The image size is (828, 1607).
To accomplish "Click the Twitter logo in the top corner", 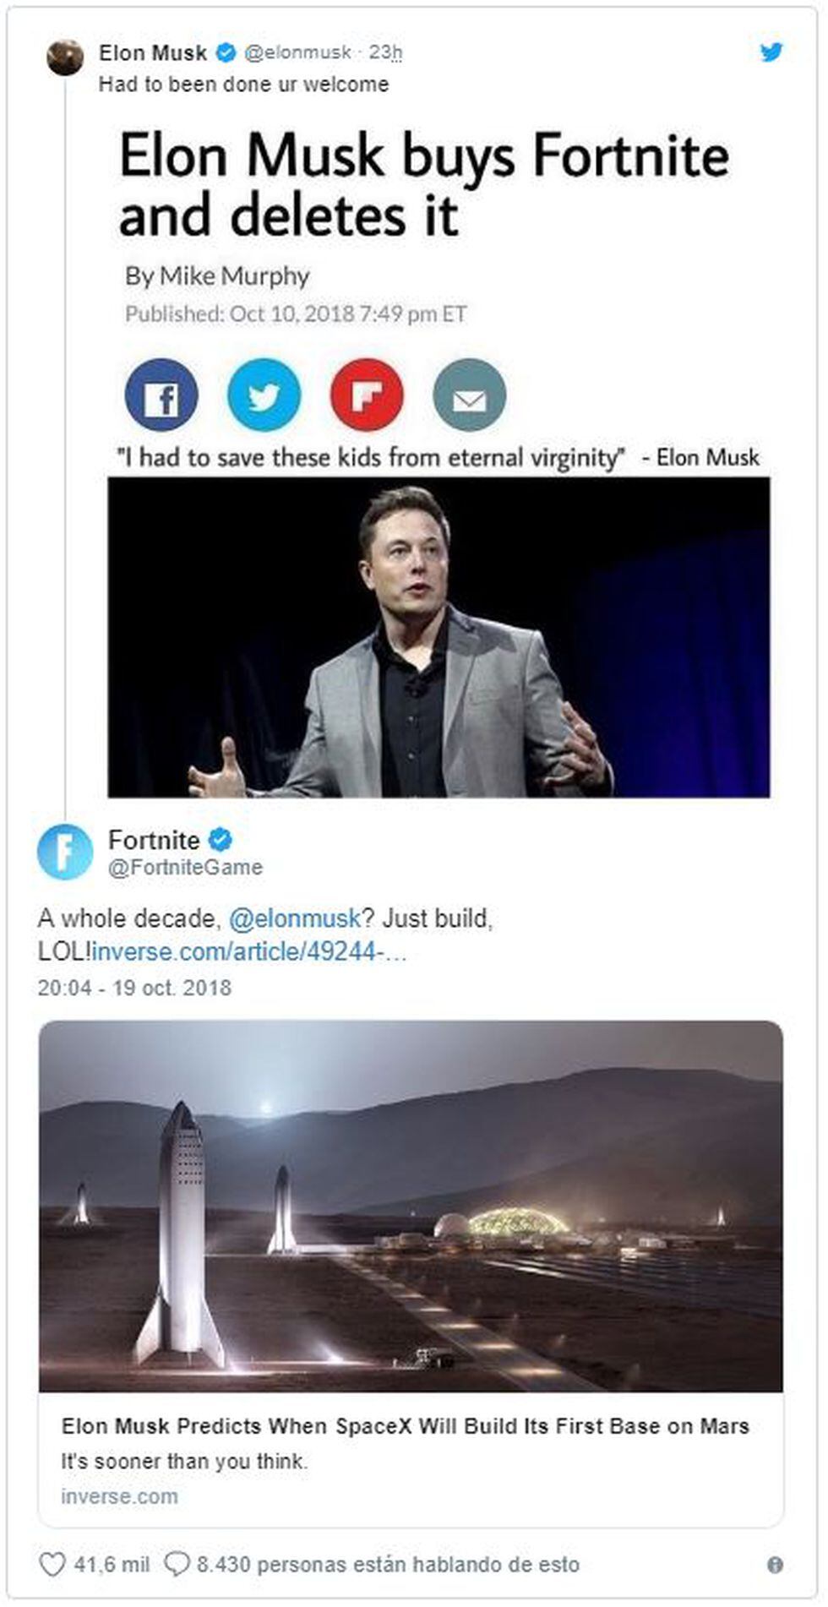I will (771, 52).
